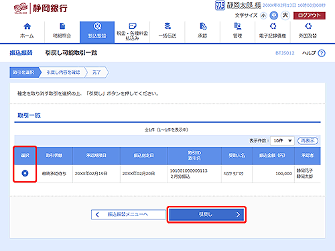Image resolution: width=335 pixels, height=251 pixels.
Task: Click the 承認期限日 column header
Action: [96, 156]
